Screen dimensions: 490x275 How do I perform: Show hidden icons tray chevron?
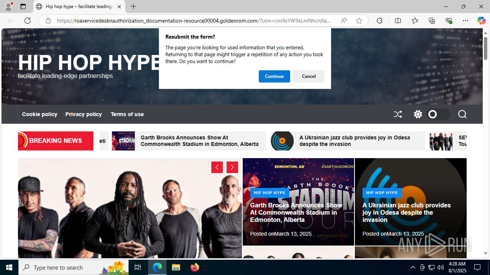(x=413, y=267)
